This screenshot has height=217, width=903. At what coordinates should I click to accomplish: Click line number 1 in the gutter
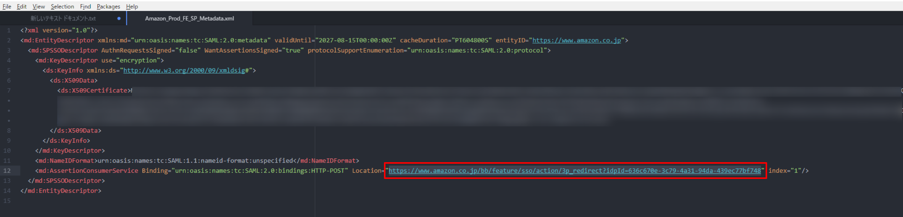click(x=9, y=30)
